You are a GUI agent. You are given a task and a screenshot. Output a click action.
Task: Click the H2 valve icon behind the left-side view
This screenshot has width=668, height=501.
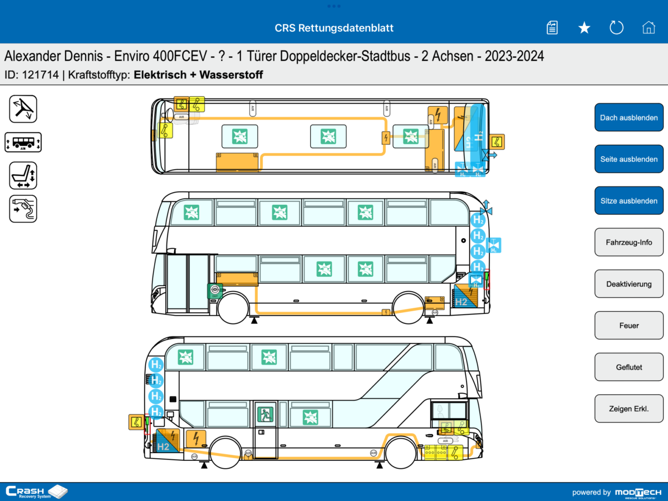point(494,245)
